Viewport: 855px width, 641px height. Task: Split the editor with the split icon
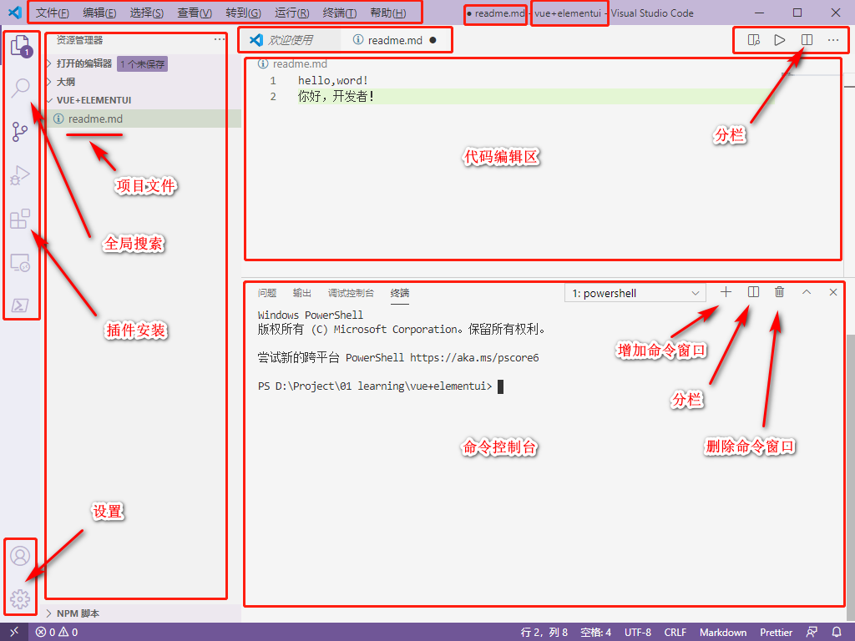point(807,40)
